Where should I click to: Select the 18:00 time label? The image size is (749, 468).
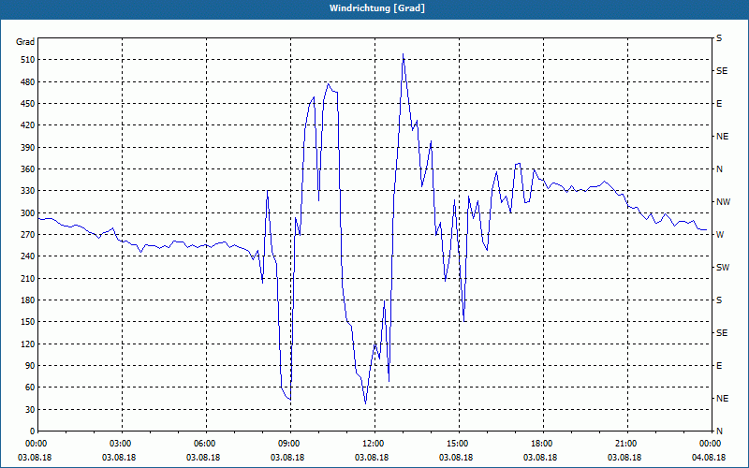(543, 443)
